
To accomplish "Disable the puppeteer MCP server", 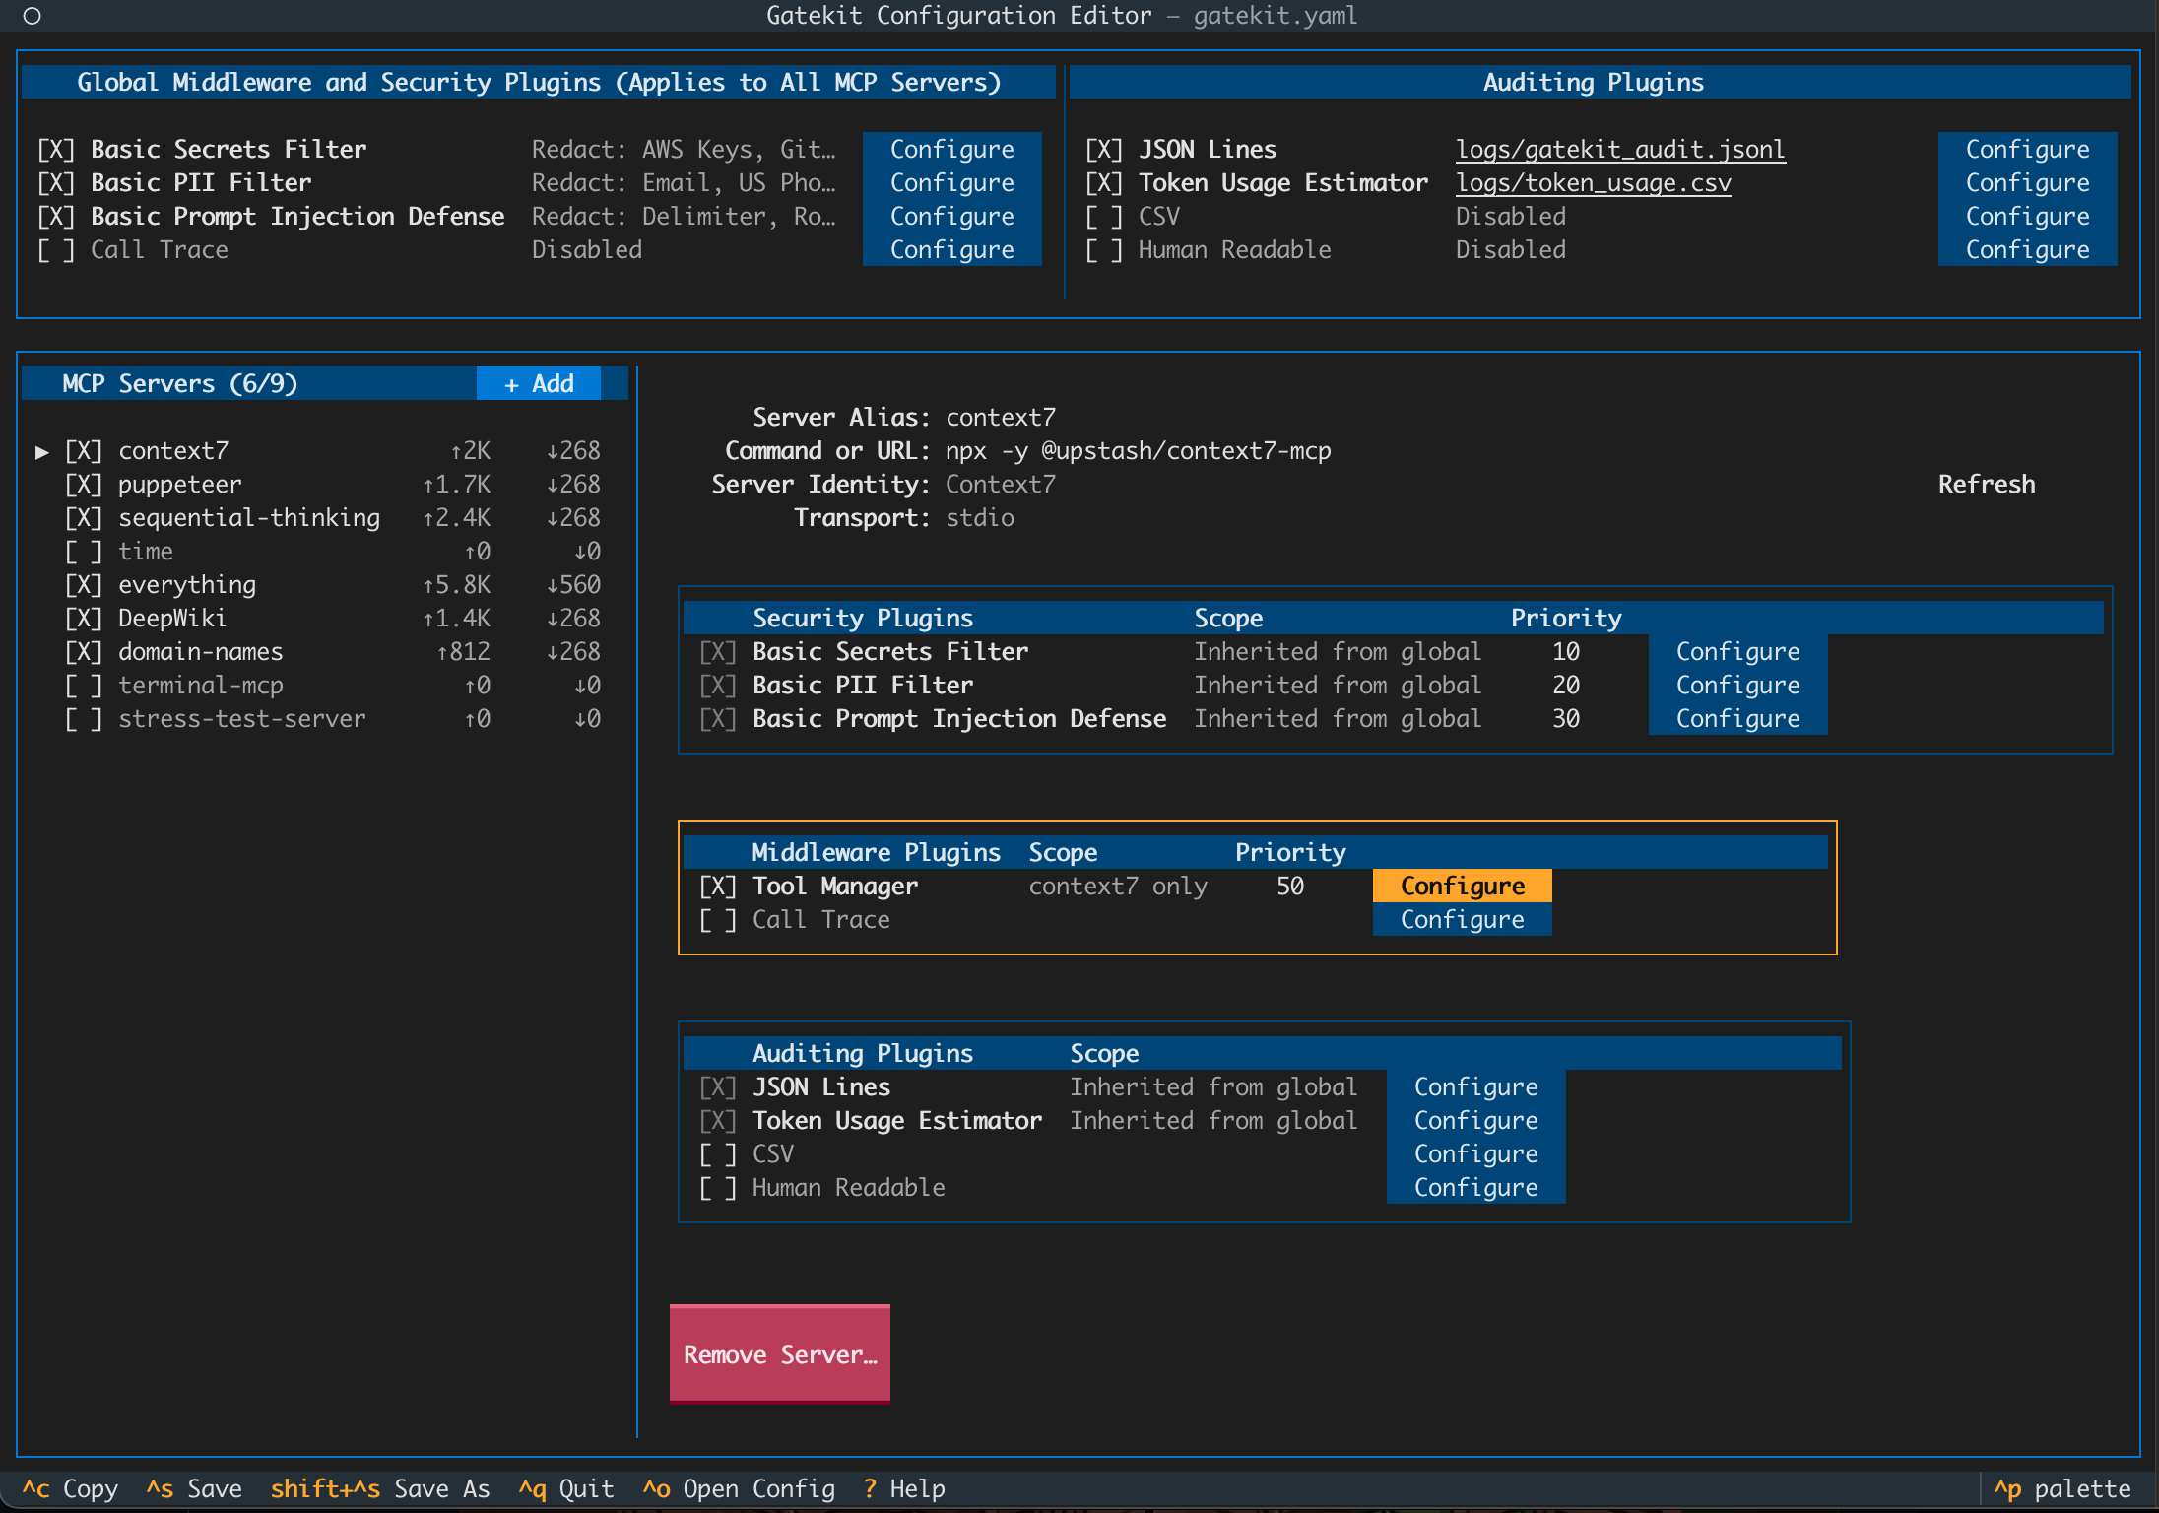I will [x=85, y=484].
